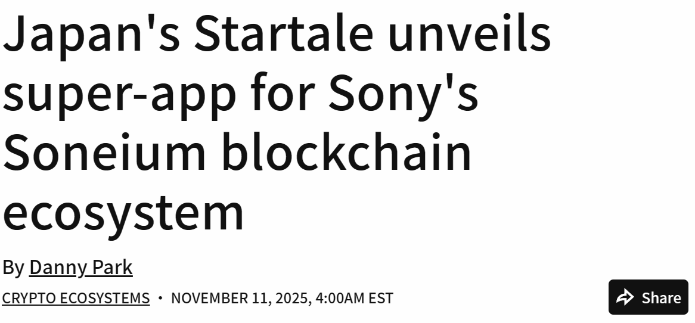Open the Crypto Ecosystems category link
Screen dimensions: 695x323
point(76,298)
